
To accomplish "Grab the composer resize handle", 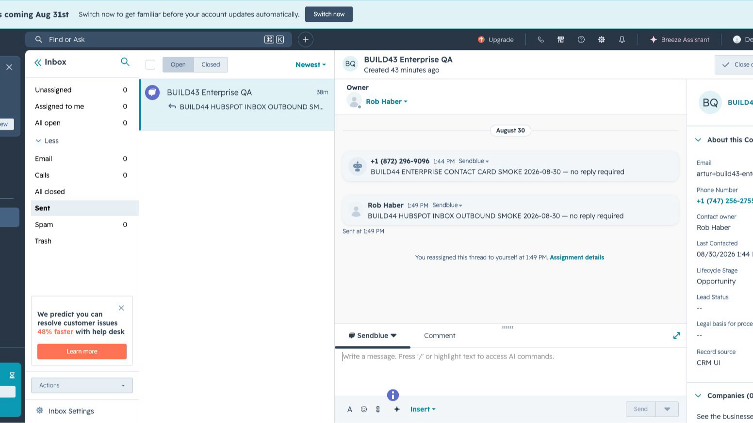I will [507, 328].
